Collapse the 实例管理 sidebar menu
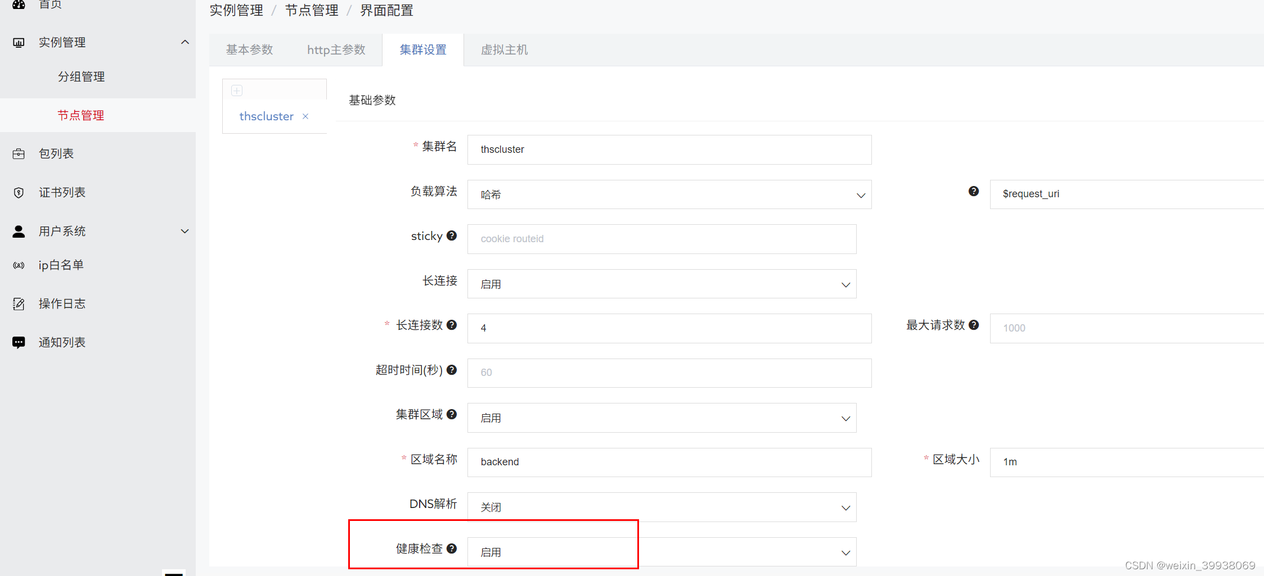The image size is (1264, 576). [185, 43]
